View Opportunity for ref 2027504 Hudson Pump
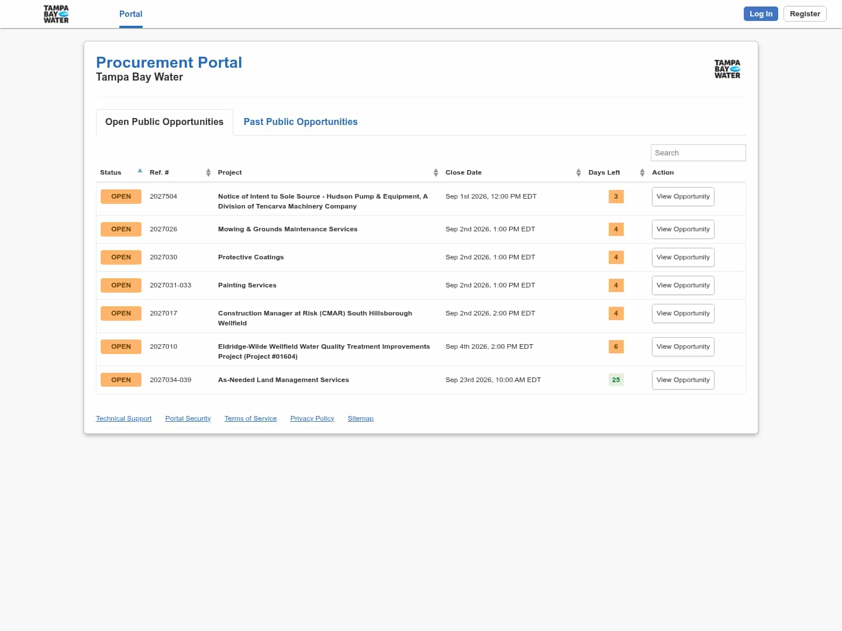 point(683,197)
